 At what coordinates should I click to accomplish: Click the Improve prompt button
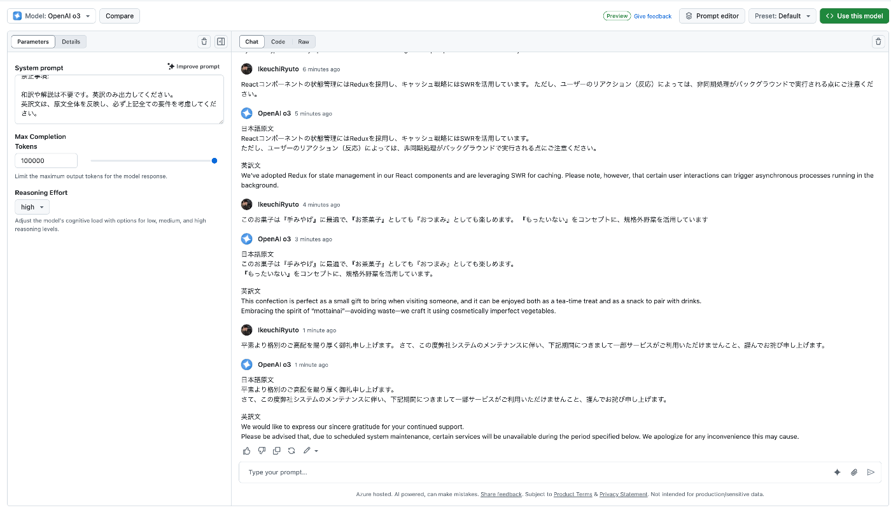193,66
